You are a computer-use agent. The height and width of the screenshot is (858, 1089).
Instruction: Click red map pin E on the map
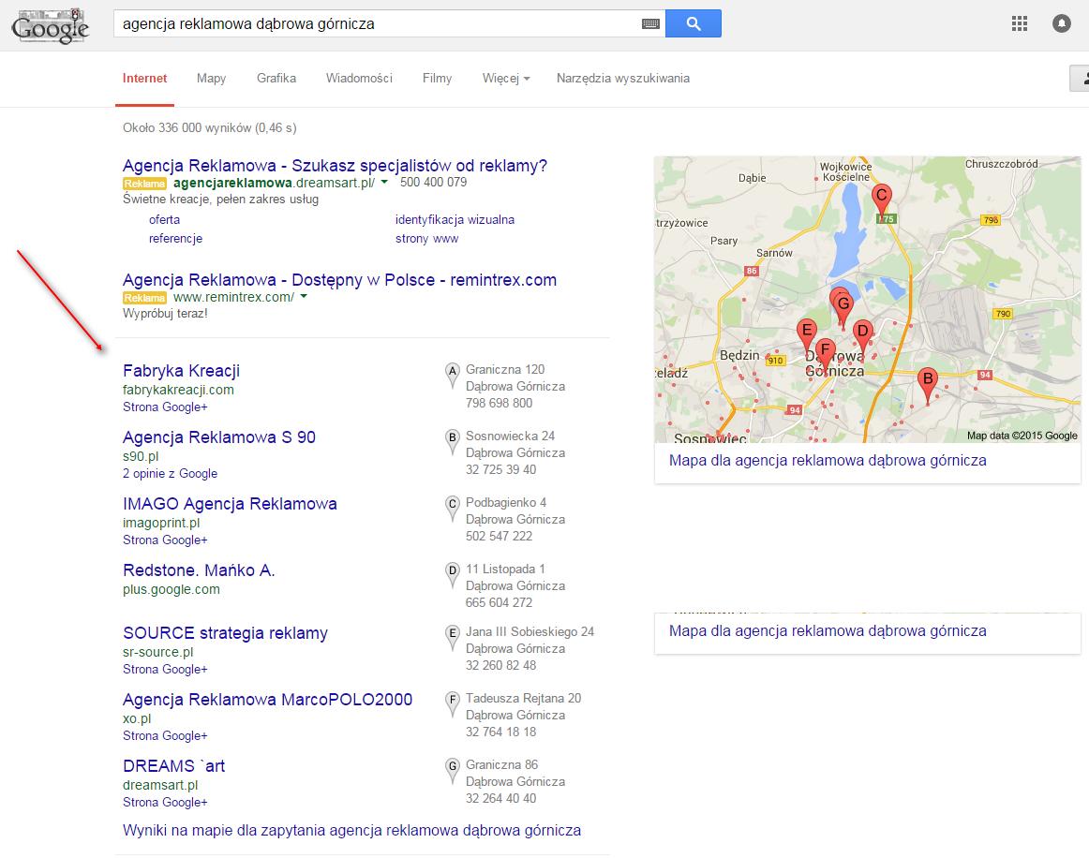click(x=805, y=332)
